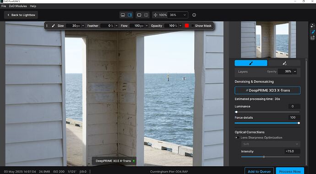The height and width of the screenshot is (174, 316).
Task: Click the Layers label
Action: click(x=243, y=72)
